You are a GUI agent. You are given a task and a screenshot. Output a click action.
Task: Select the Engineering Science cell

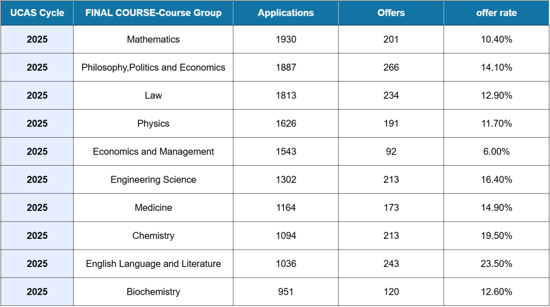coord(153,179)
